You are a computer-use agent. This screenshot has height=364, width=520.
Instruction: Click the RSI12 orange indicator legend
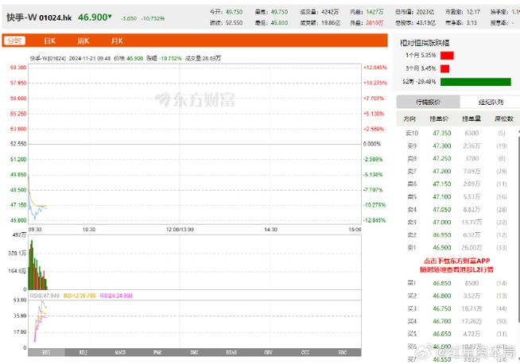pos(80,296)
